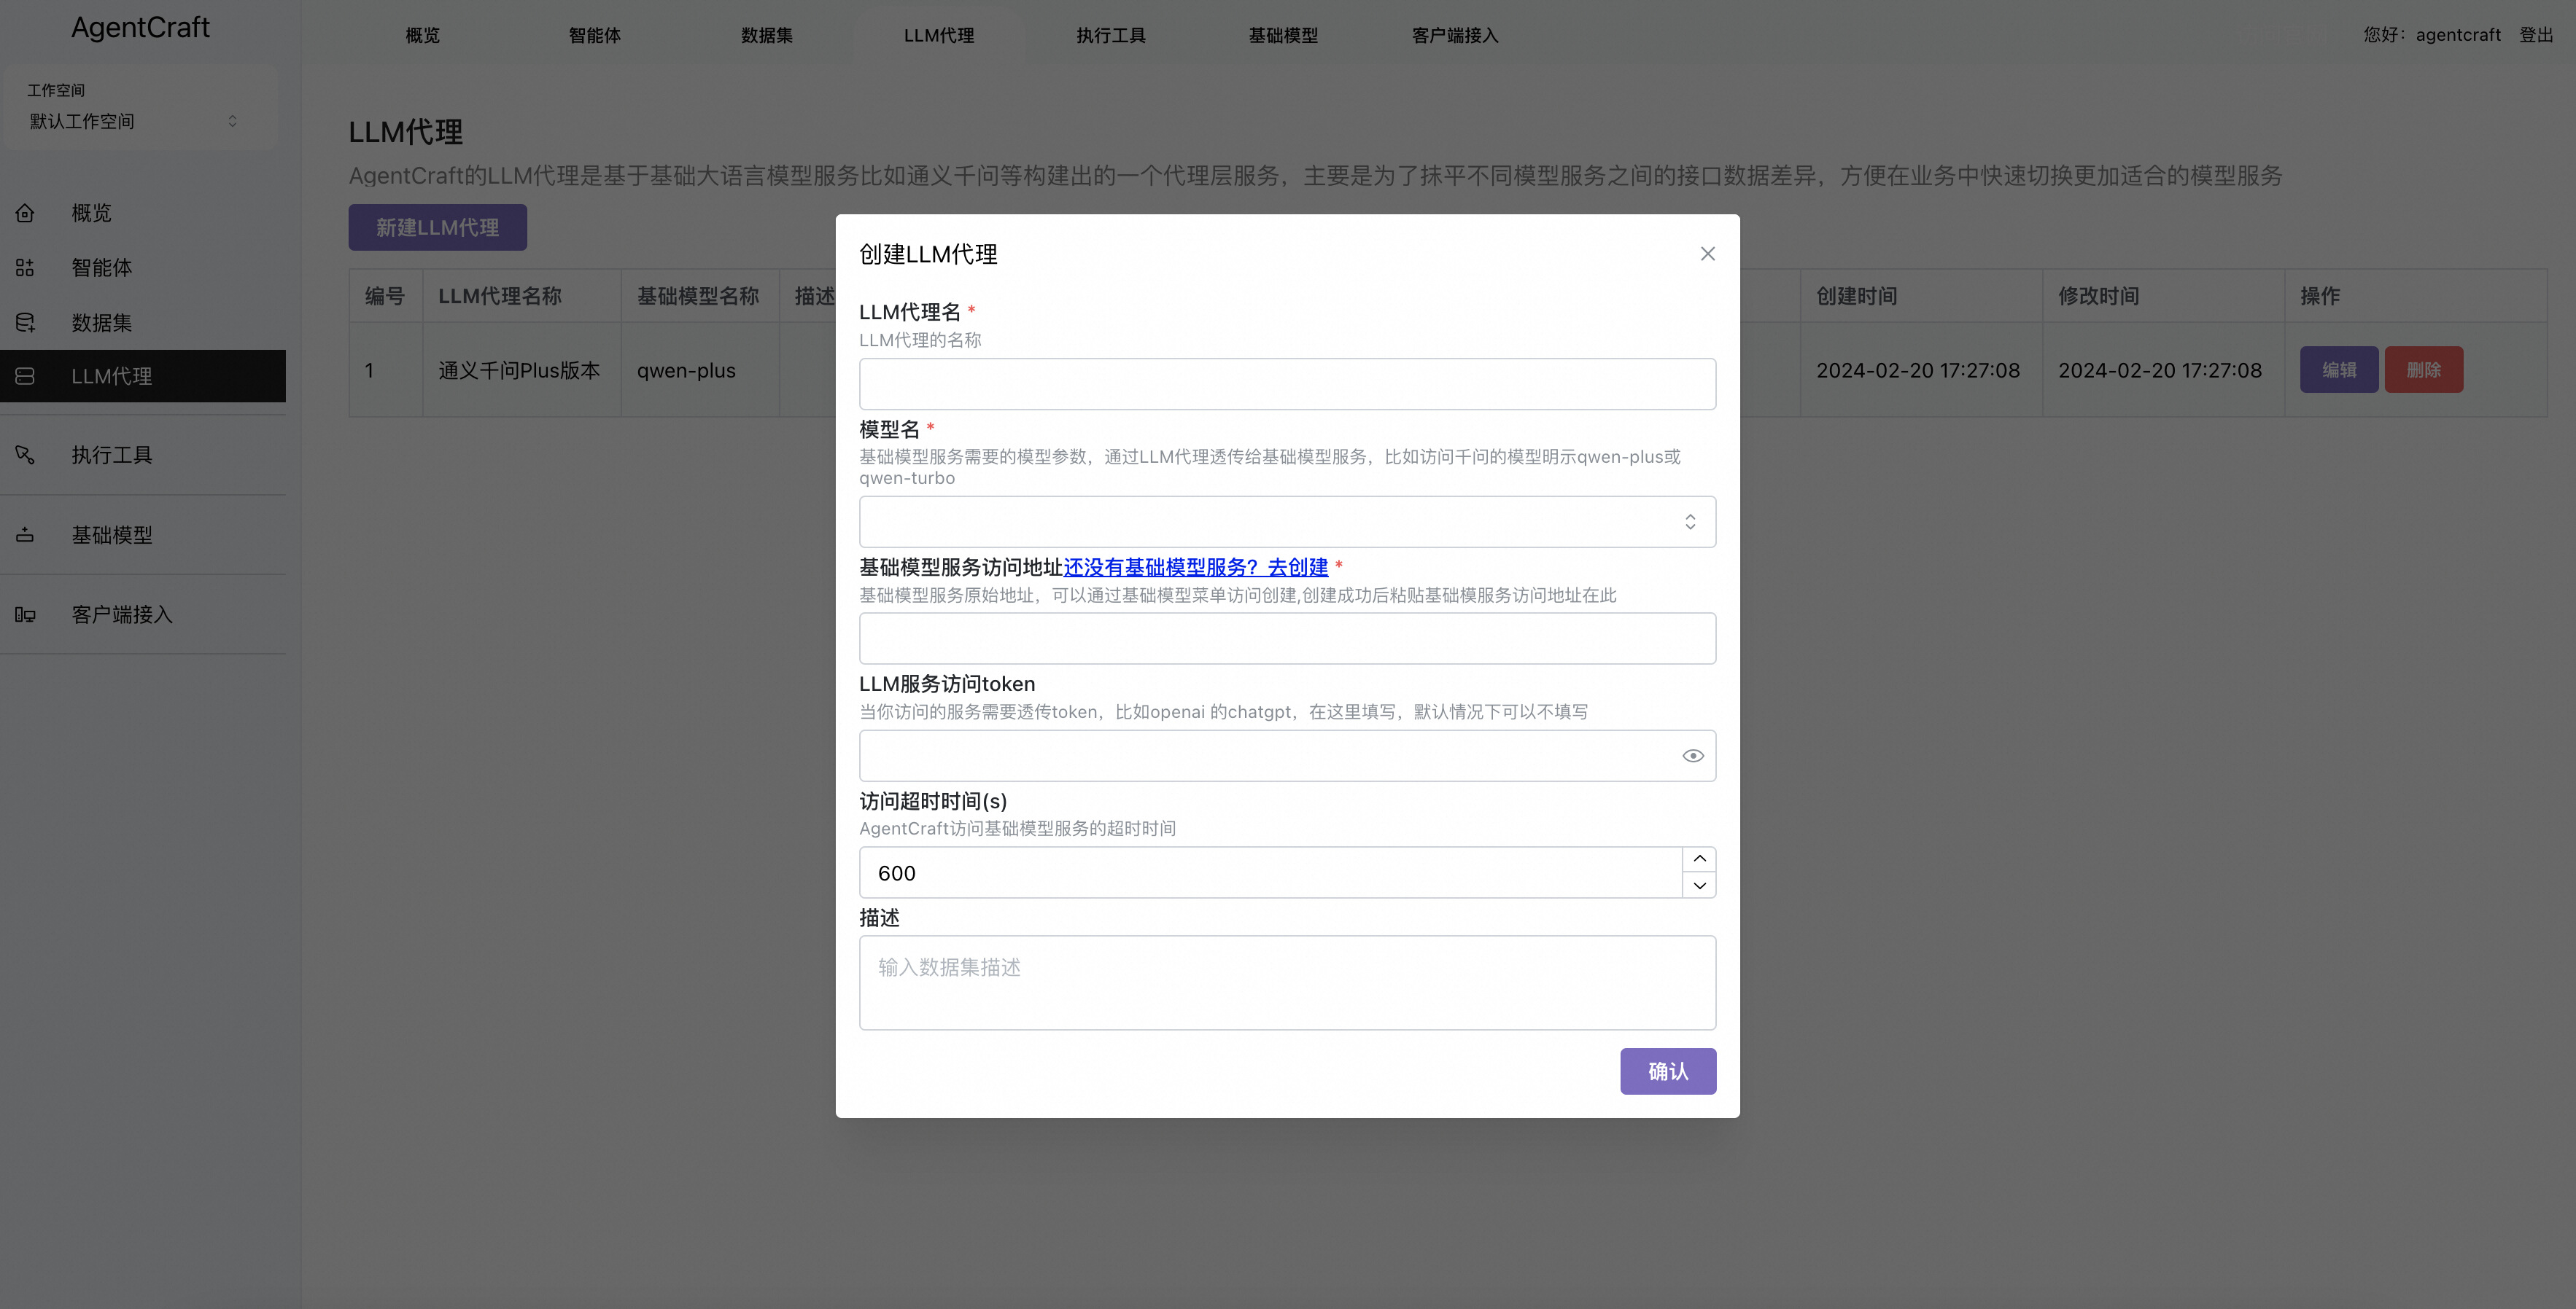This screenshot has height=1309, width=2576.
Task: Open the 还没有基础模型服务？去创建 link
Action: 1195,568
